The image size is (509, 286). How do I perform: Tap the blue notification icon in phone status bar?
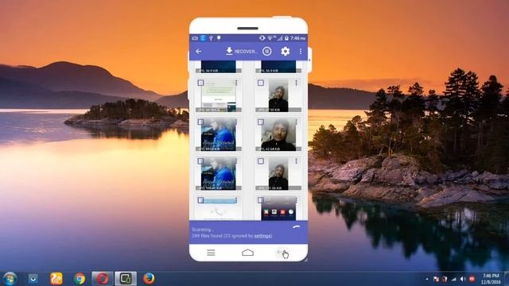[x=204, y=38]
